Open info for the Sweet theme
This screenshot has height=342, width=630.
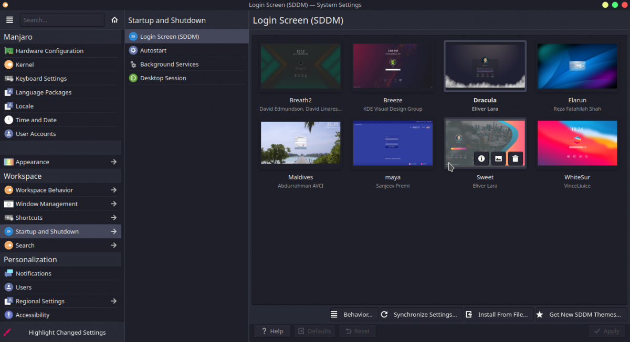coord(481,158)
